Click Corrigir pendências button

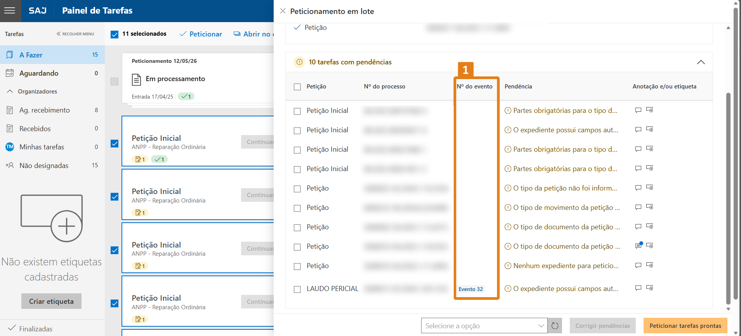coord(603,326)
